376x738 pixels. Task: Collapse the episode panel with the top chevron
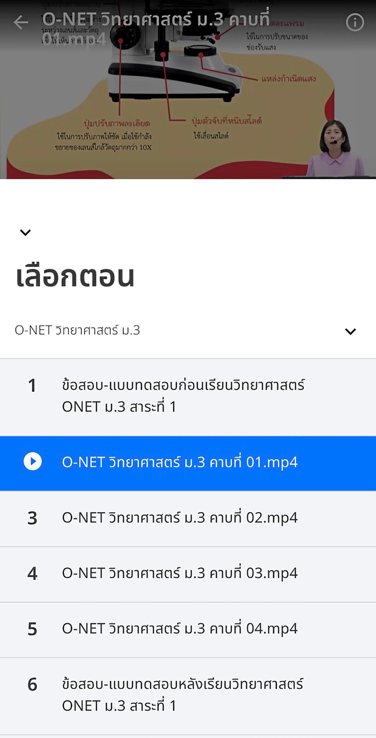click(x=25, y=233)
